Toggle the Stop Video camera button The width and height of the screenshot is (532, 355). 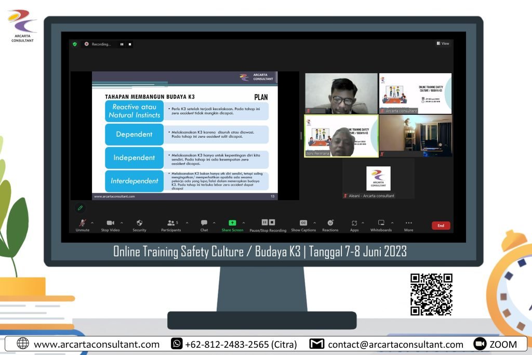tap(110, 223)
